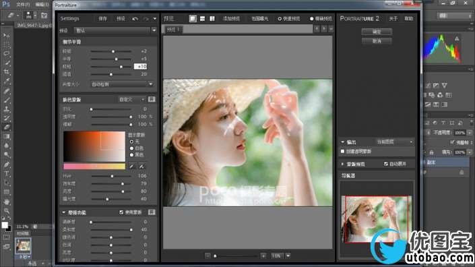This screenshot has width=475, height=267.
Task: Click the undo arrow in Settings header
Action: (135, 19)
